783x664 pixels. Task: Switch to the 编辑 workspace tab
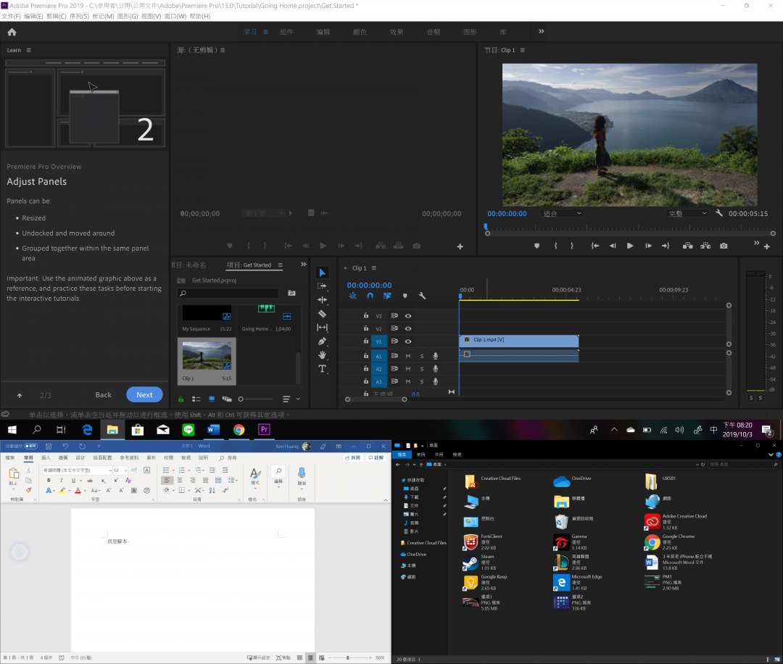pyautogui.click(x=323, y=32)
